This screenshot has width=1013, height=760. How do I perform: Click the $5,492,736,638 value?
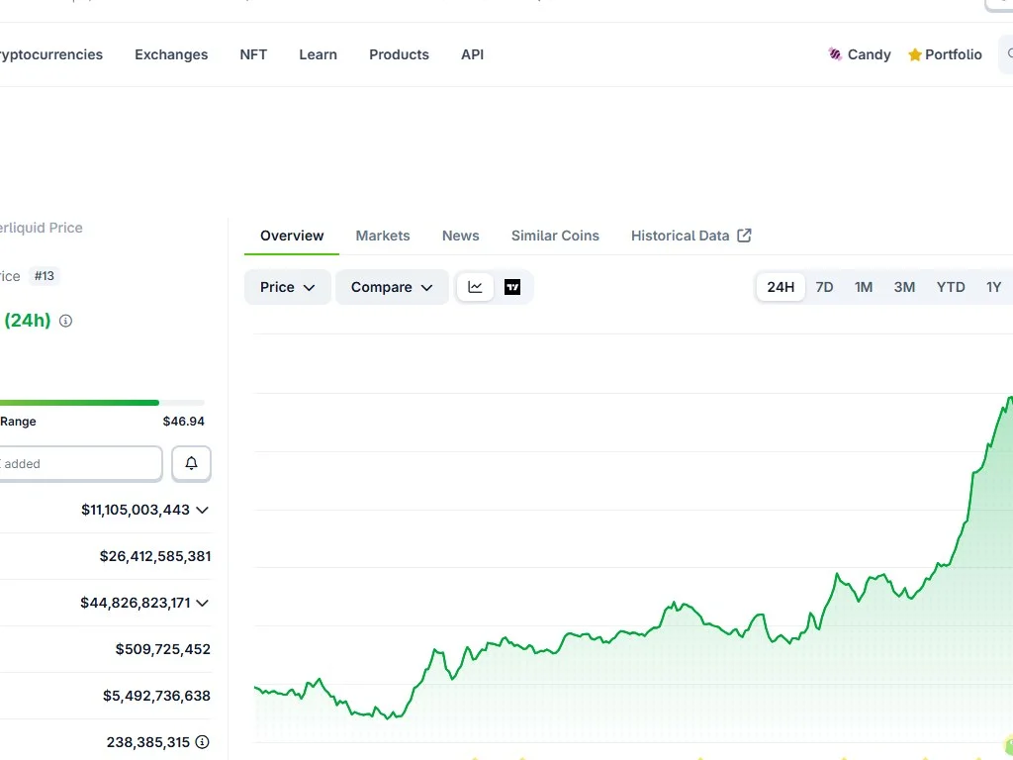[x=156, y=696]
